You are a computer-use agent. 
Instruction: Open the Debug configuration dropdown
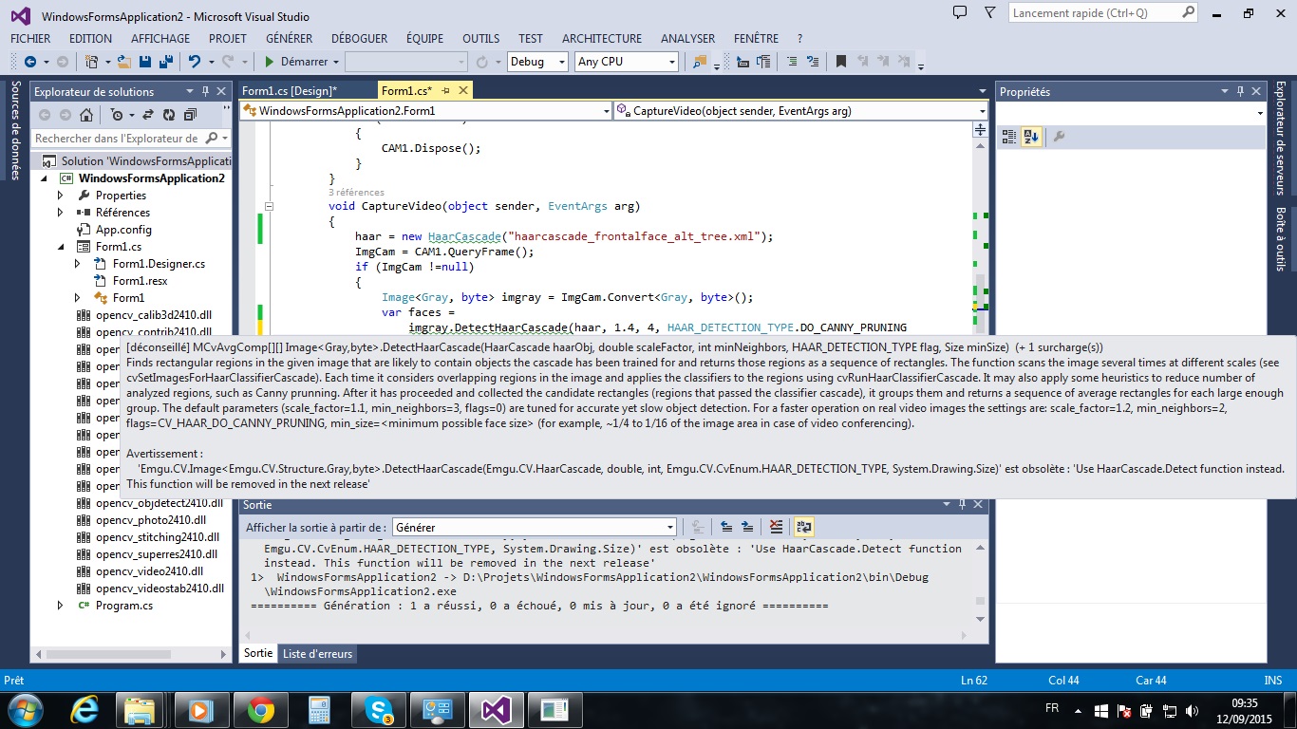pos(560,62)
